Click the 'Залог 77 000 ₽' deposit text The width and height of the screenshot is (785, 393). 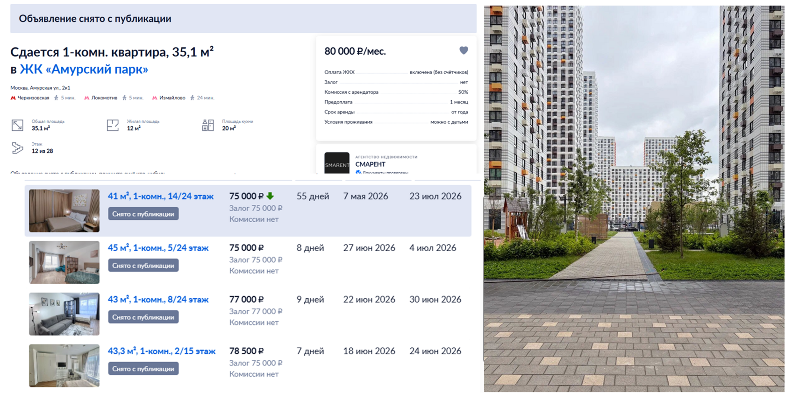point(256,311)
